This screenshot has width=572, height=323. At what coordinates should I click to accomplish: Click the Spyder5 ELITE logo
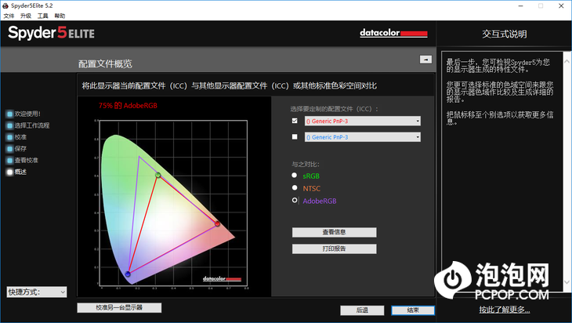51,33
